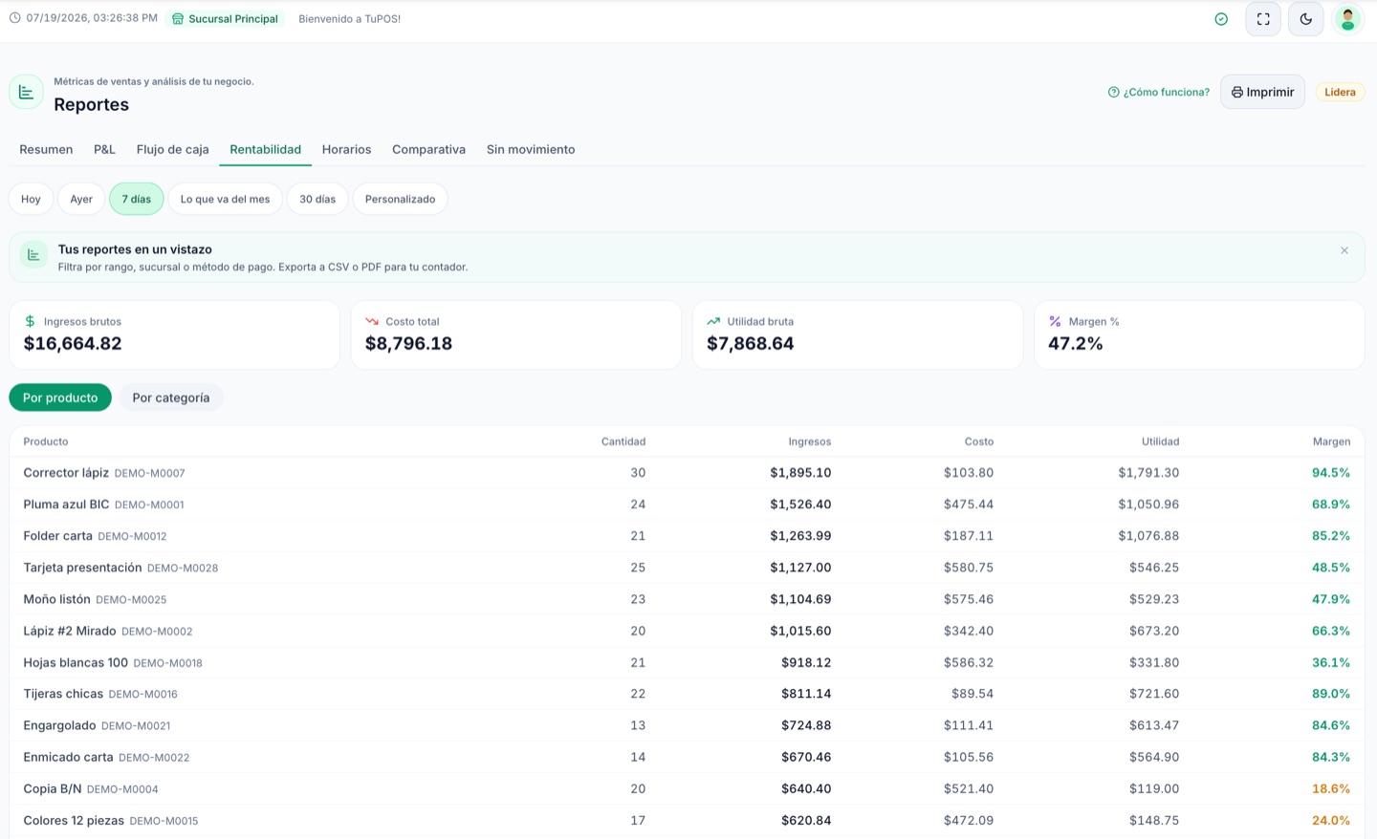The height and width of the screenshot is (839, 1377).
Task: Click the green sync status check icon
Action: pyautogui.click(x=1221, y=19)
